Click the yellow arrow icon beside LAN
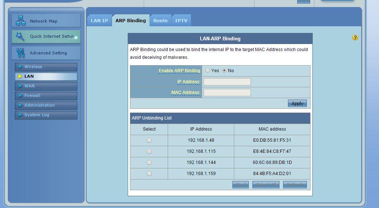The height and width of the screenshot is (208, 379). tap(20, 76)
